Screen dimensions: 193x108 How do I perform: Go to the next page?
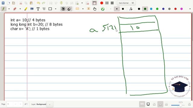(x=66, y=3)
